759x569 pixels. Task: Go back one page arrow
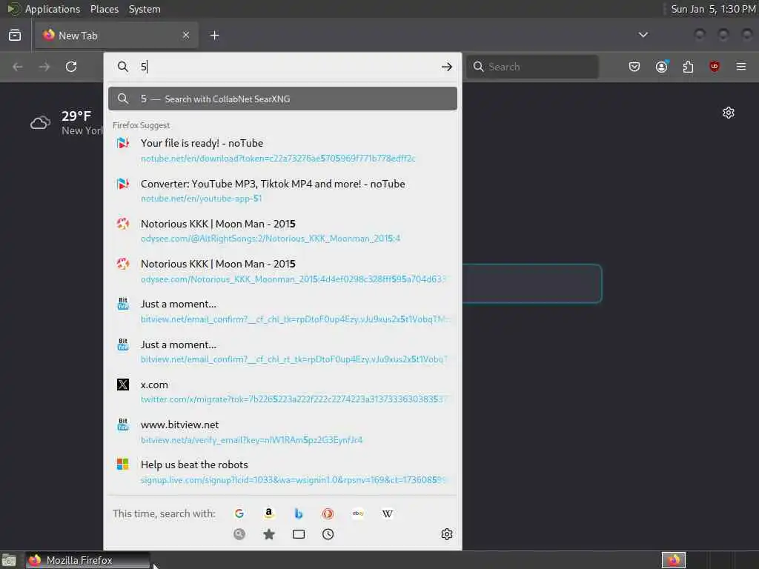(18, 67)
